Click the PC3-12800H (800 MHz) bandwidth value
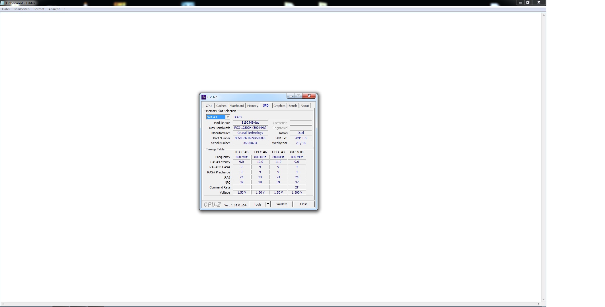 (250, 128)
